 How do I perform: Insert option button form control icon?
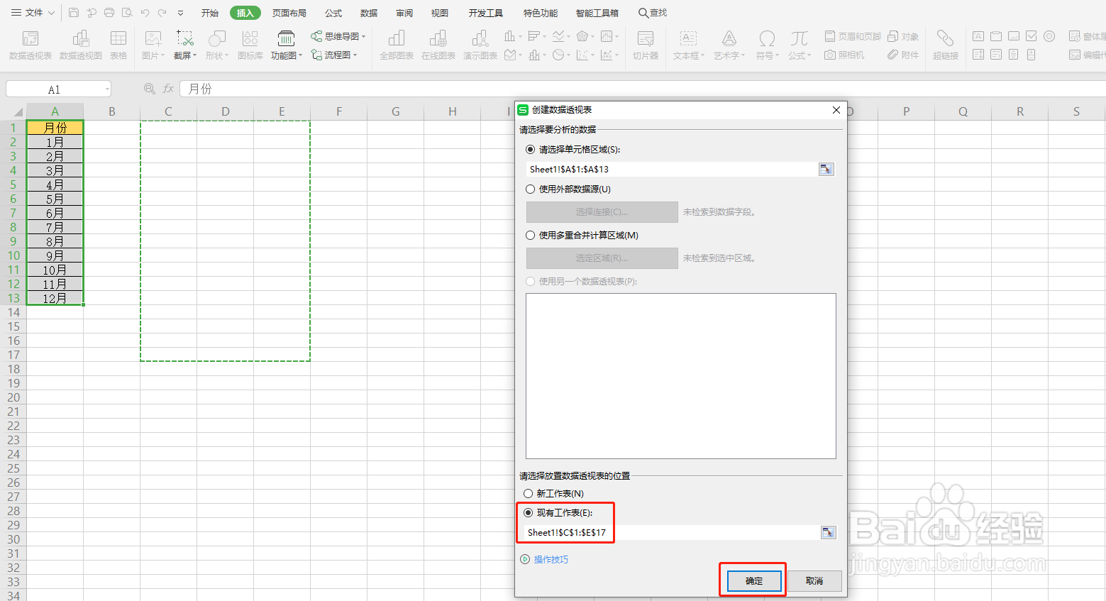pos(1049,36)
